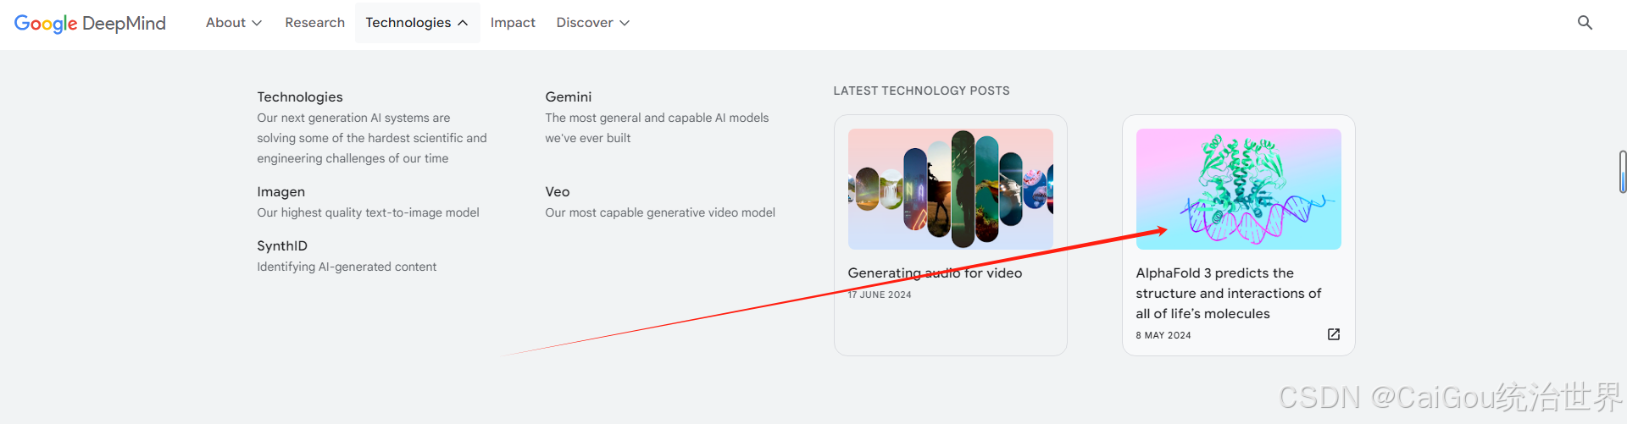Click the Google DeepMind logo
This screenshot has height=424, width=1627.
[90, 23]
